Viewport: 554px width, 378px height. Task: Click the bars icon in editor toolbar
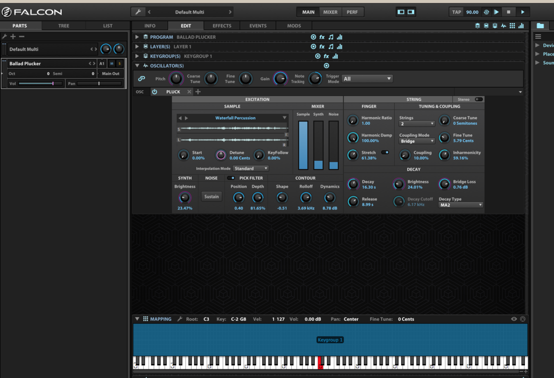pyautogui.click(x=521, y=26)
